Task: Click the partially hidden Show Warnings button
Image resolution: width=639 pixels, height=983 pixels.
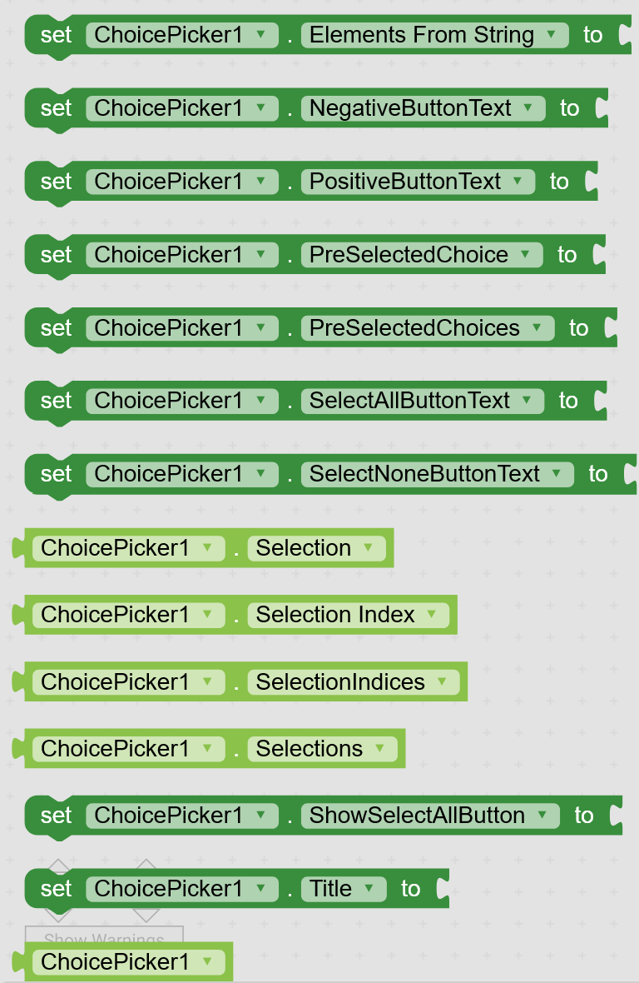Action: tap(103, 935)
